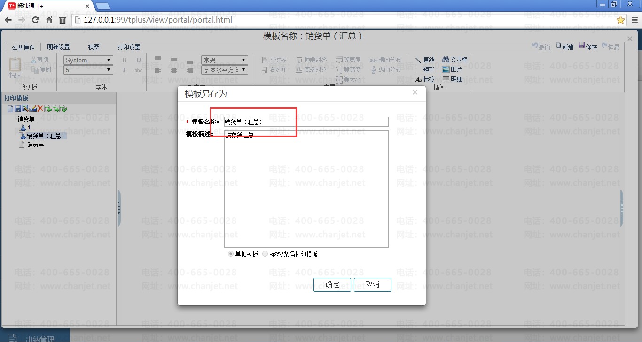Click the 模板名称 input field

pos(306,122)
